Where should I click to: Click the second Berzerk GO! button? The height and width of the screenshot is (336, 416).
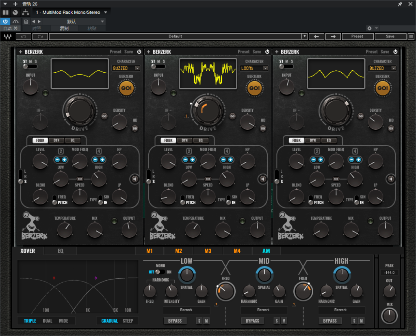click(254, 88)
